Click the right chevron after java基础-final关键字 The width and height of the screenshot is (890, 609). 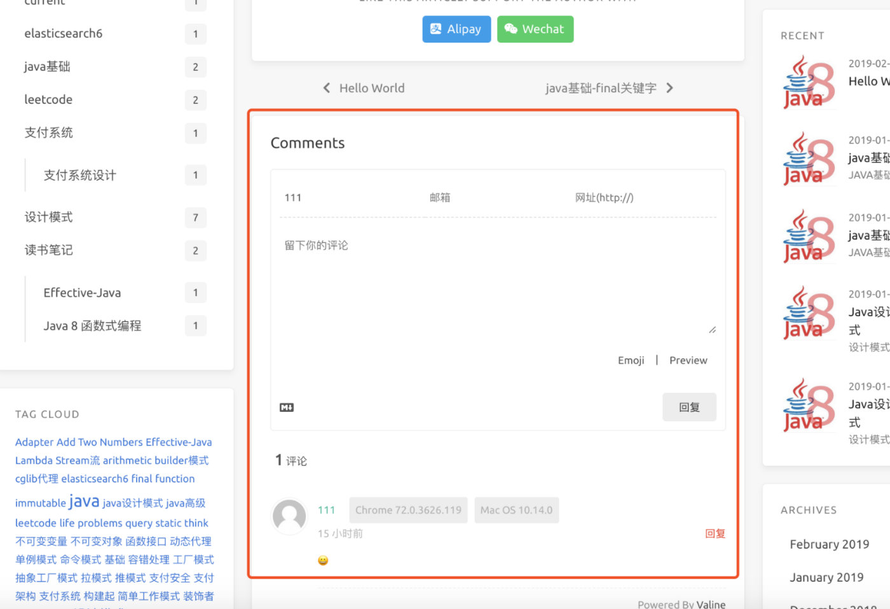(669, 88)
